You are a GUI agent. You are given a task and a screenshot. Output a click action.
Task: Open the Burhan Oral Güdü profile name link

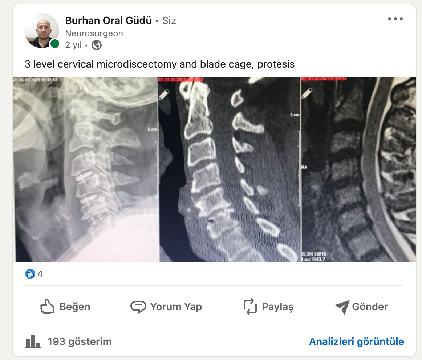point(109,20)
